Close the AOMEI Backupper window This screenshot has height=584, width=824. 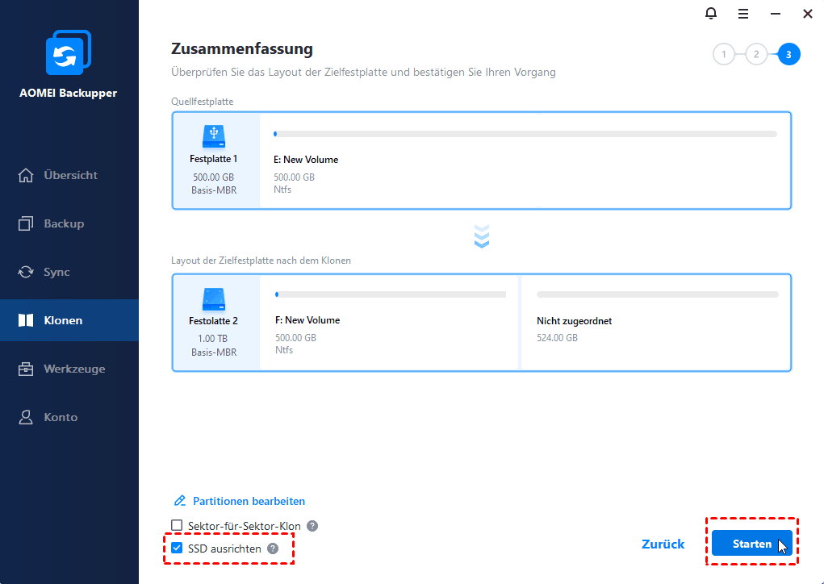pyautogui.click(x=808, y=14)
